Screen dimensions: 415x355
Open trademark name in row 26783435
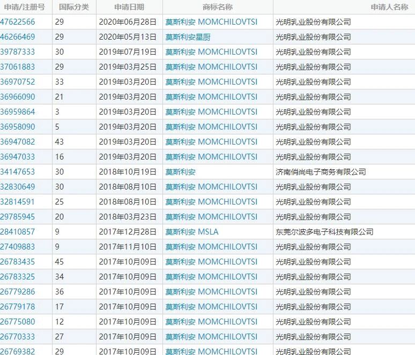211,262
